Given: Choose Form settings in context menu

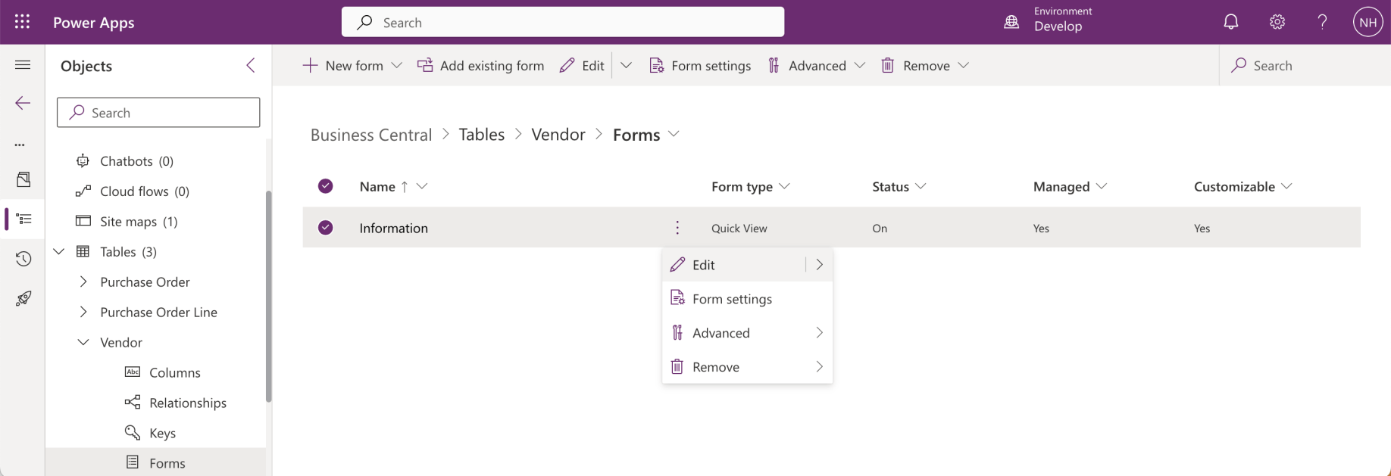Looking at the screenshot, I should (732, 299).
